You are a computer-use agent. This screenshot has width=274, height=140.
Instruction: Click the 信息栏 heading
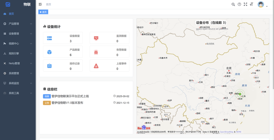52,89
